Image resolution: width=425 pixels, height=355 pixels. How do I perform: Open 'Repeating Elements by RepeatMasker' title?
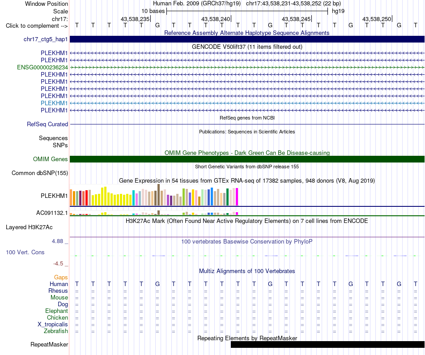tap(247, 338)
